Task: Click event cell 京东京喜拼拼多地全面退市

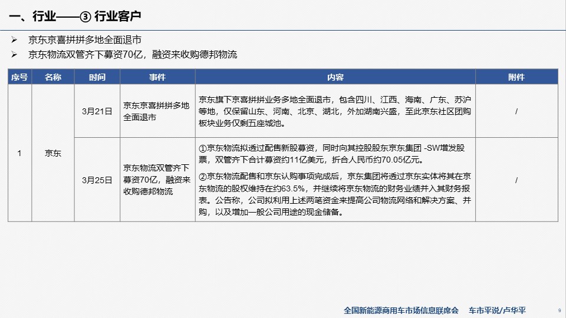Action: click(x=157, y=111)
